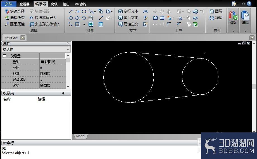Click the large 编辑 edit button
The image size is (257, 159).
(245, 18)
